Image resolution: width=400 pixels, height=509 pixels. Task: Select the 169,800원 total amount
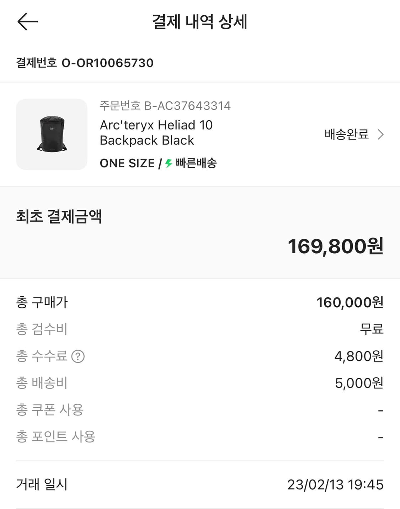[335, 246]
